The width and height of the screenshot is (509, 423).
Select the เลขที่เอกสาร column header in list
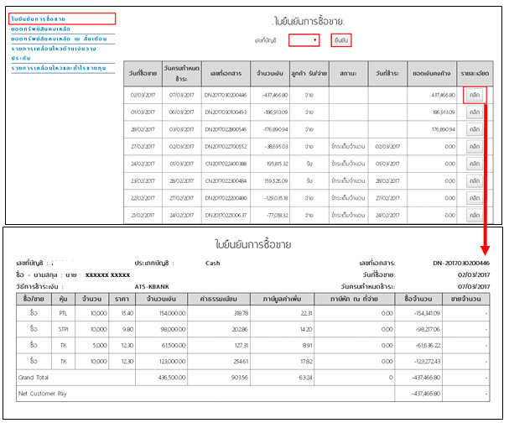[x=226, y=73]
